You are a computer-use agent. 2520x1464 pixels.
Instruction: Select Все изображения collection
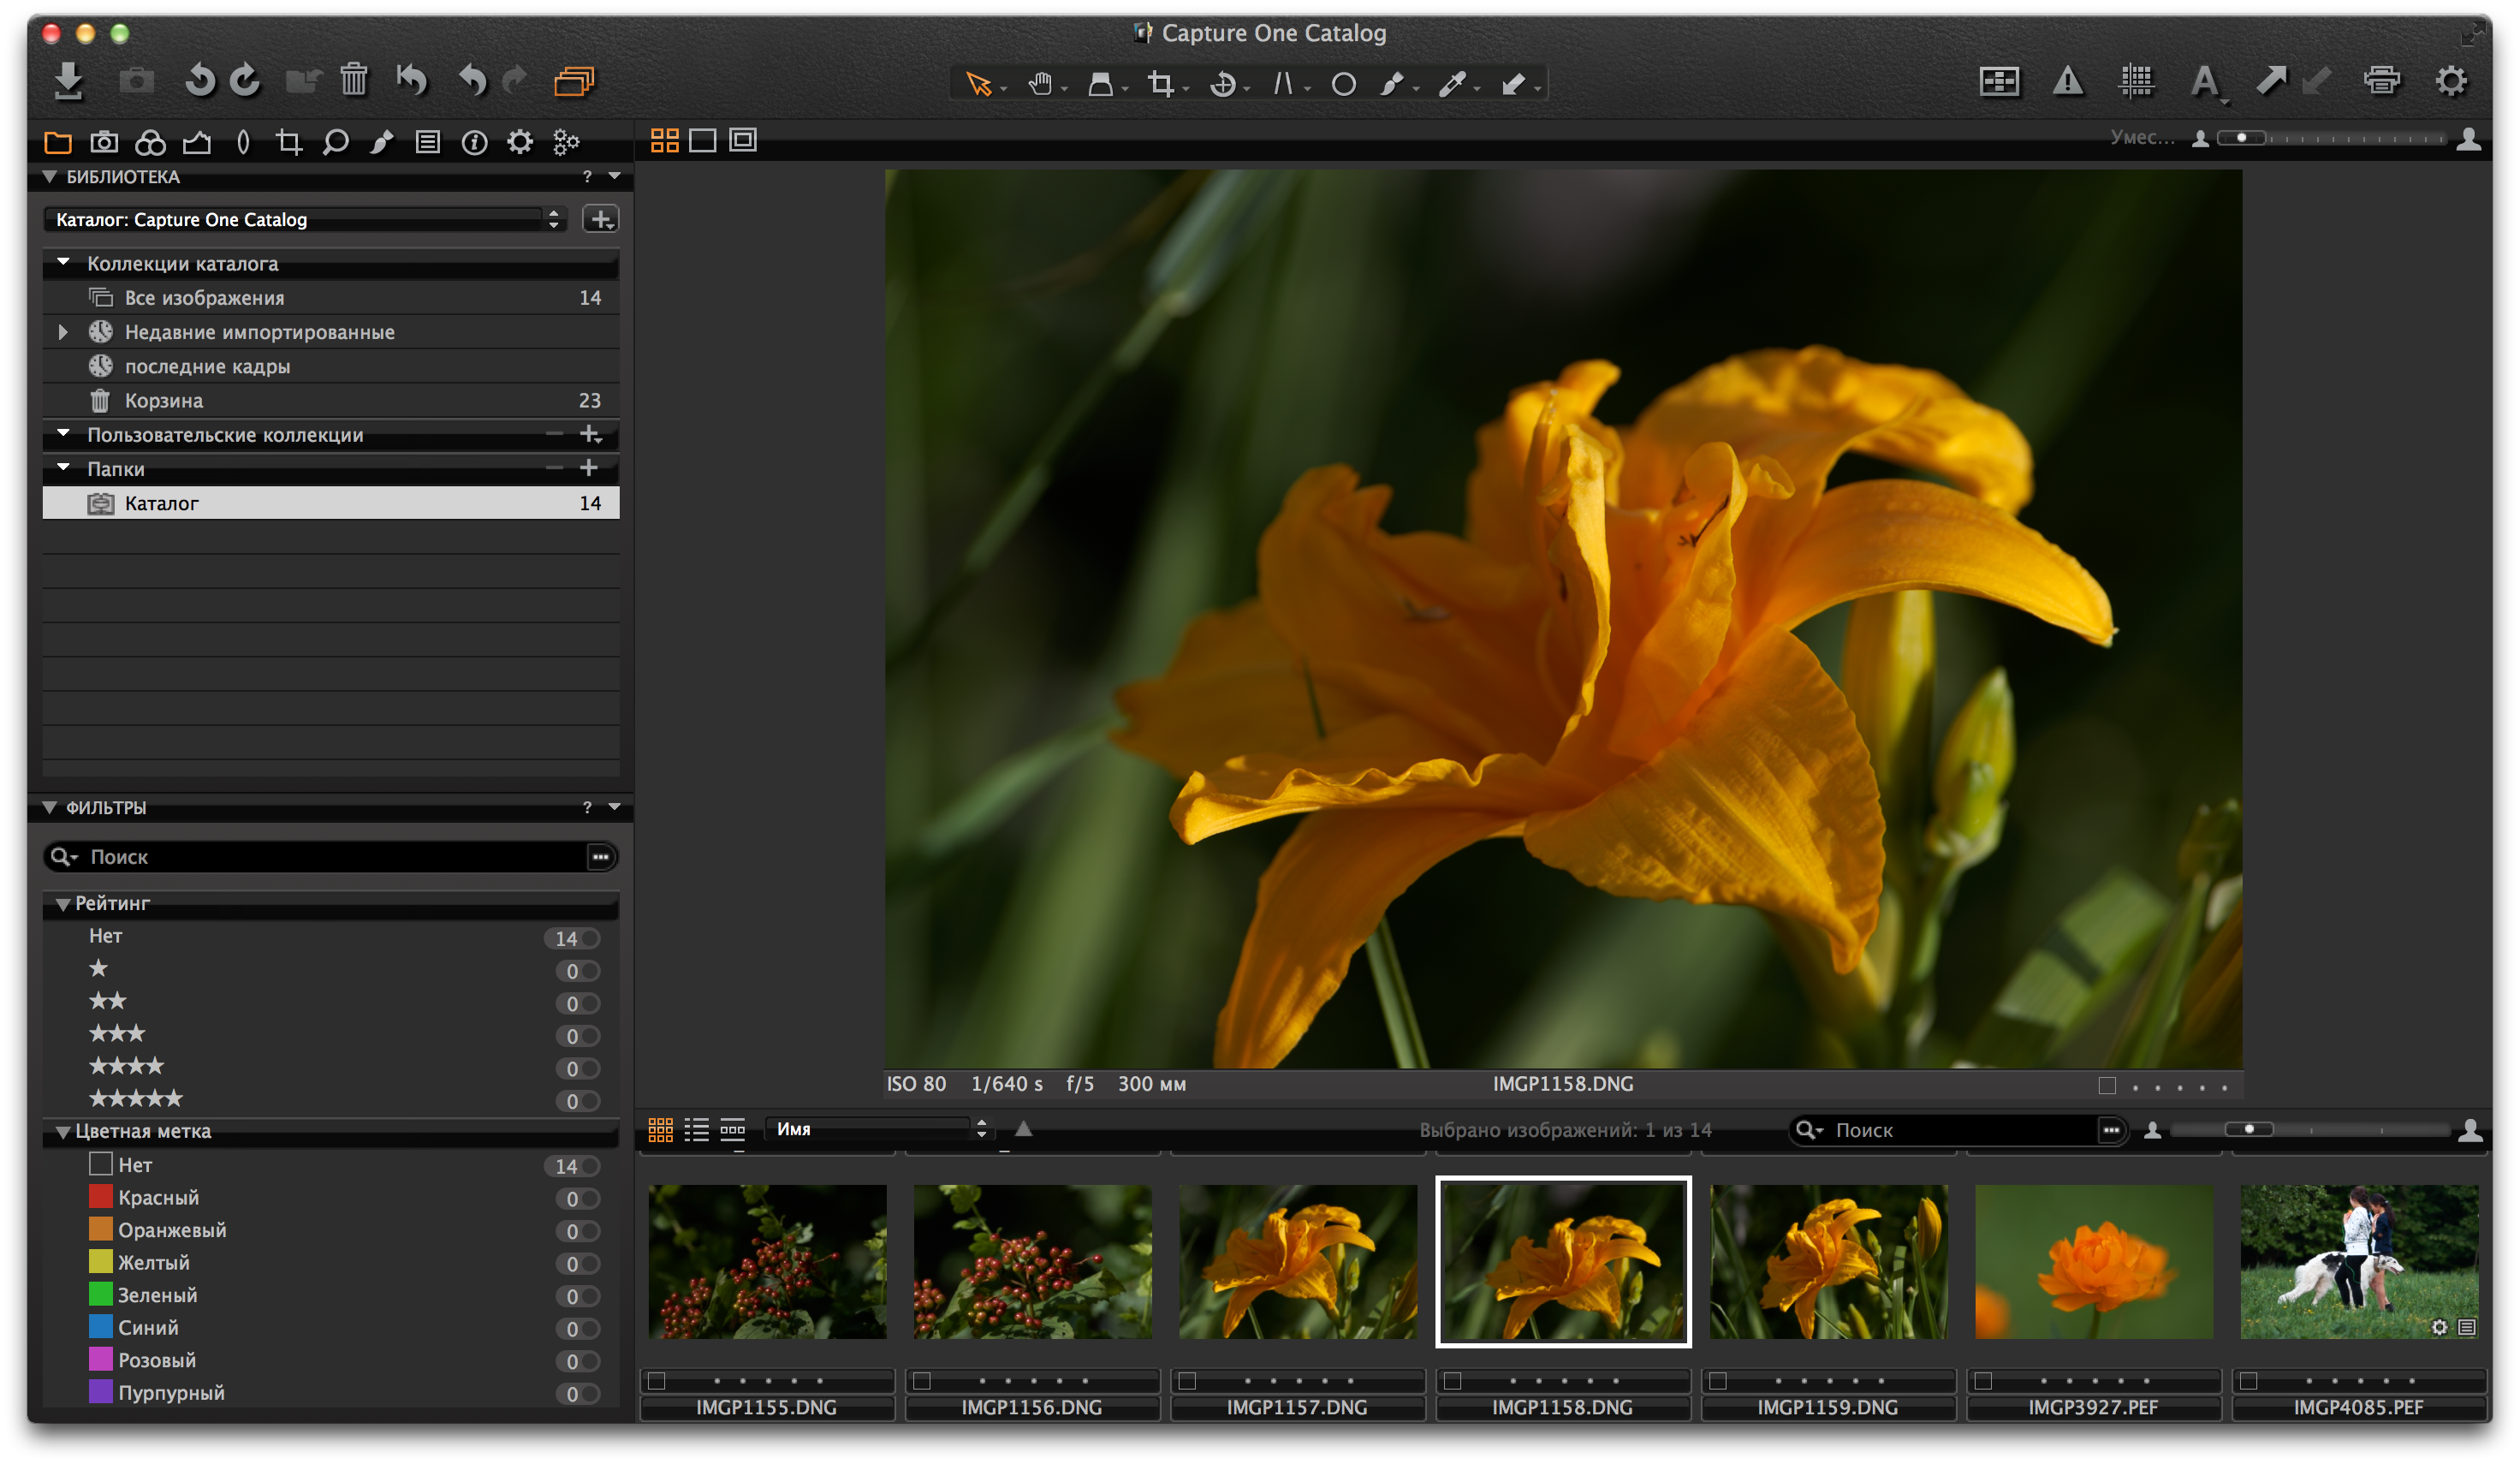coord(204,298)
